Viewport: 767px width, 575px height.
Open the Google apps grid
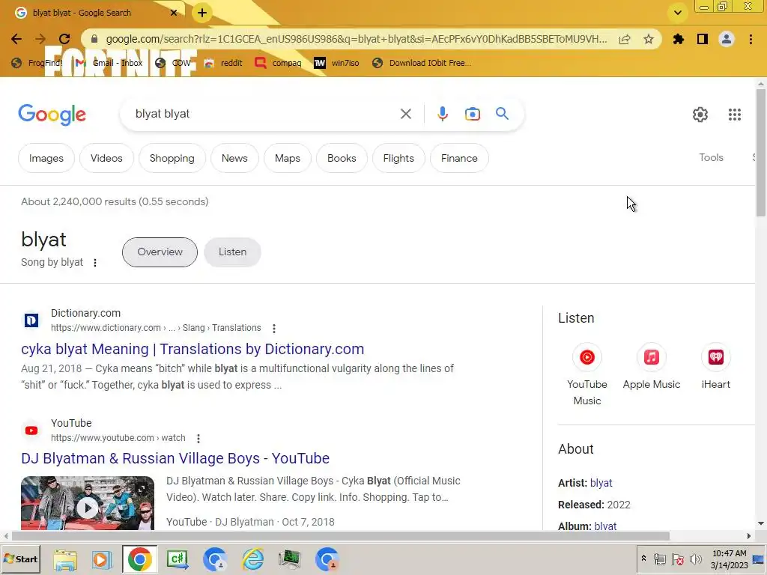pos(734,115)
